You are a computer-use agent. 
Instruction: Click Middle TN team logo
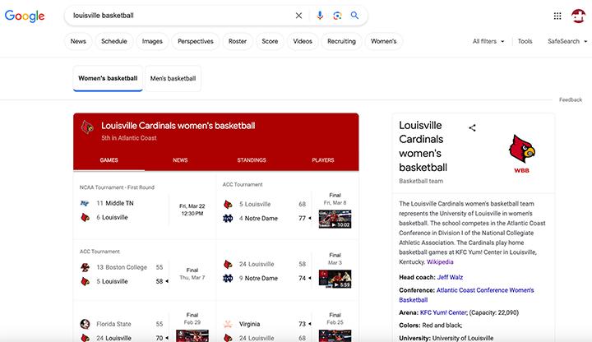[x=85, y=203]
